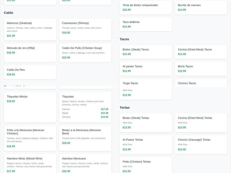Viewport: 231px width, 173px height.
Task: Choose Caldo De Pollo (Chicken Soup)
Action: coord(85,52)
